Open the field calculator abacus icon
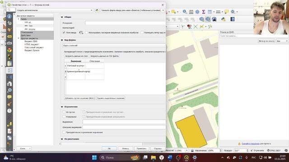This screenshot has height=162, width=289. (x=191, y=12)
